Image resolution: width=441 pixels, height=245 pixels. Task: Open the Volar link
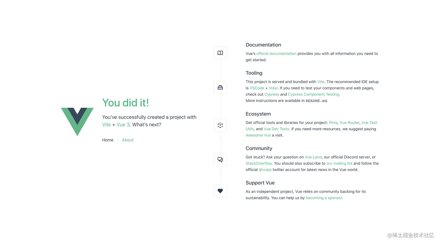point(273,88)
